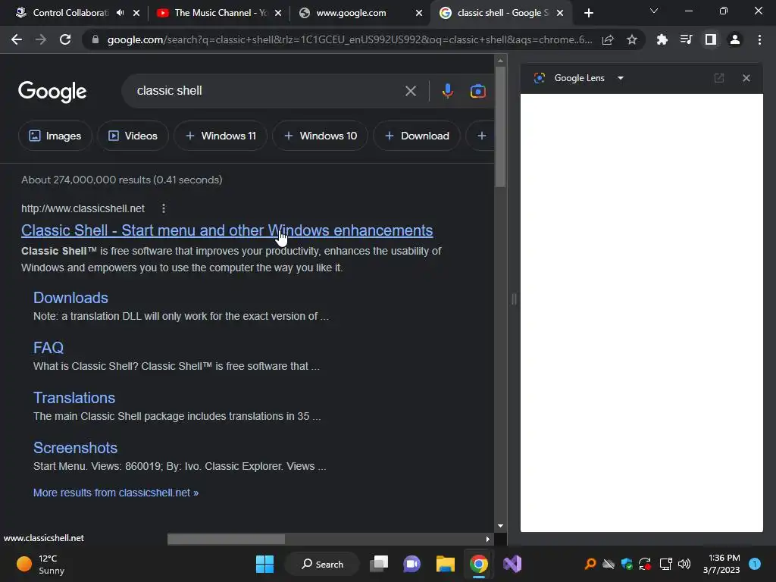Open the Windows Security shield tray icon
Image resolution: width=776 pixels, height=582 pixels.
627,564
